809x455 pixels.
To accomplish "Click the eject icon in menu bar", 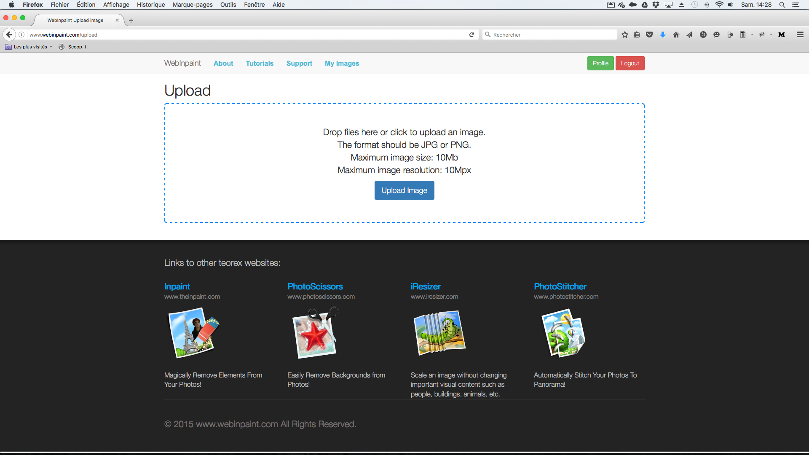I will pyautogui.click(x=681, y=5).
